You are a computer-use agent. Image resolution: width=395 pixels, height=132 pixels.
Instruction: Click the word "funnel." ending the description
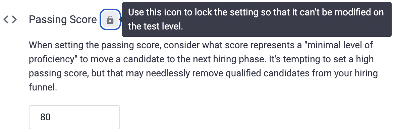[43, 88]
